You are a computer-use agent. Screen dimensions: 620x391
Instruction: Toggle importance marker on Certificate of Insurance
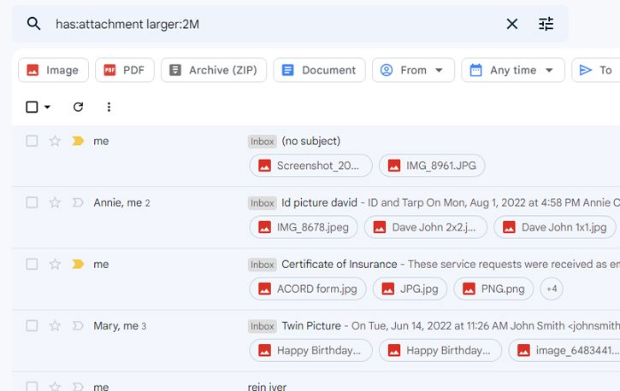click(x=78, y=264)
